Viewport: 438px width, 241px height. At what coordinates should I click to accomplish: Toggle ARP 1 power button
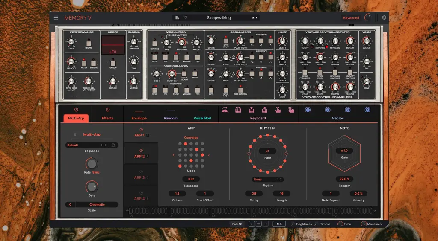click(141, 130)
